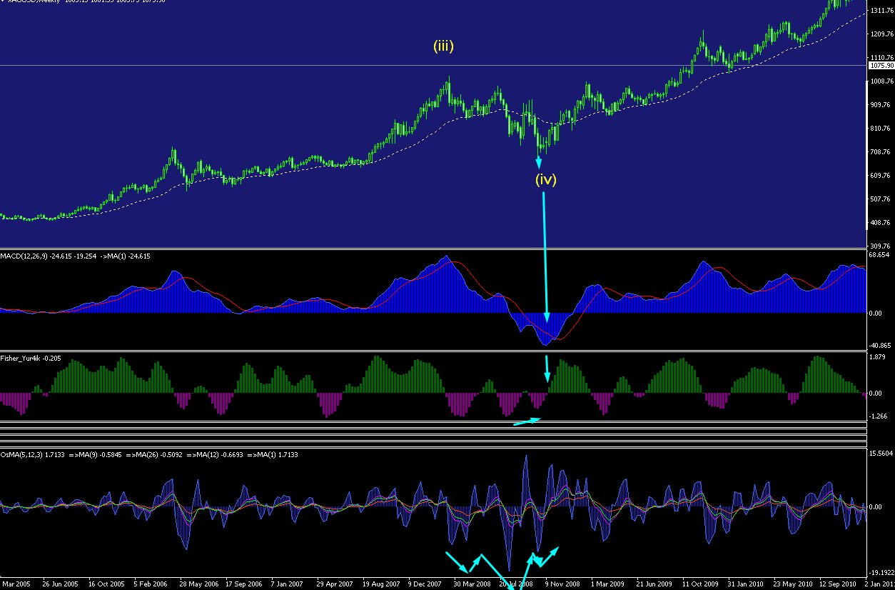Click OsMA scale value 15.5604
The width and height of the screenshot is (895, 590).
(882, 454)
